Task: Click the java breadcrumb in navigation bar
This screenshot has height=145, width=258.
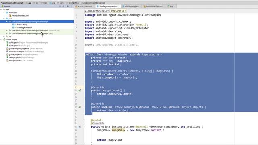Action: click(x=52, y=3)
